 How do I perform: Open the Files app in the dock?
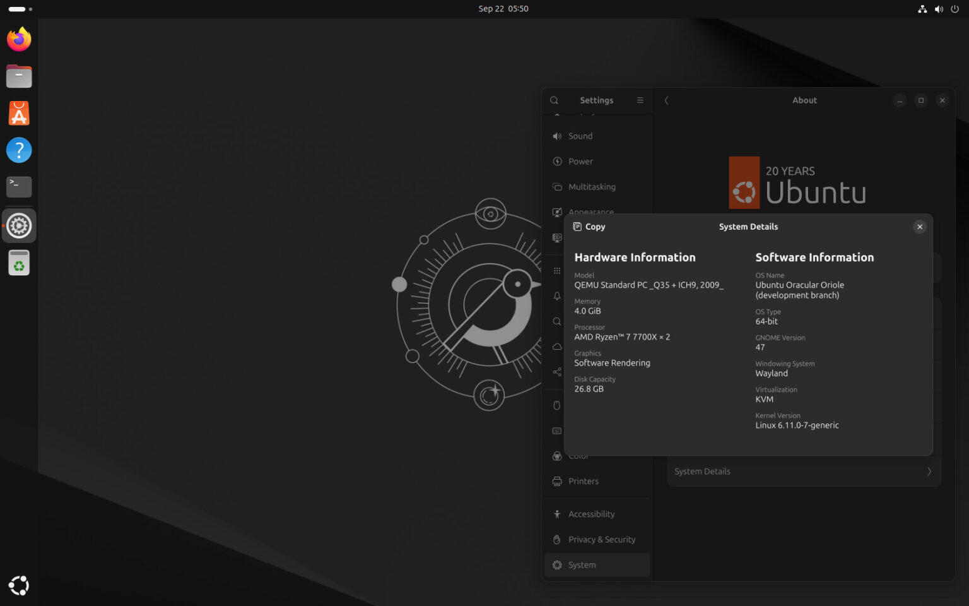pyautogui.click(x=19, y=76)
